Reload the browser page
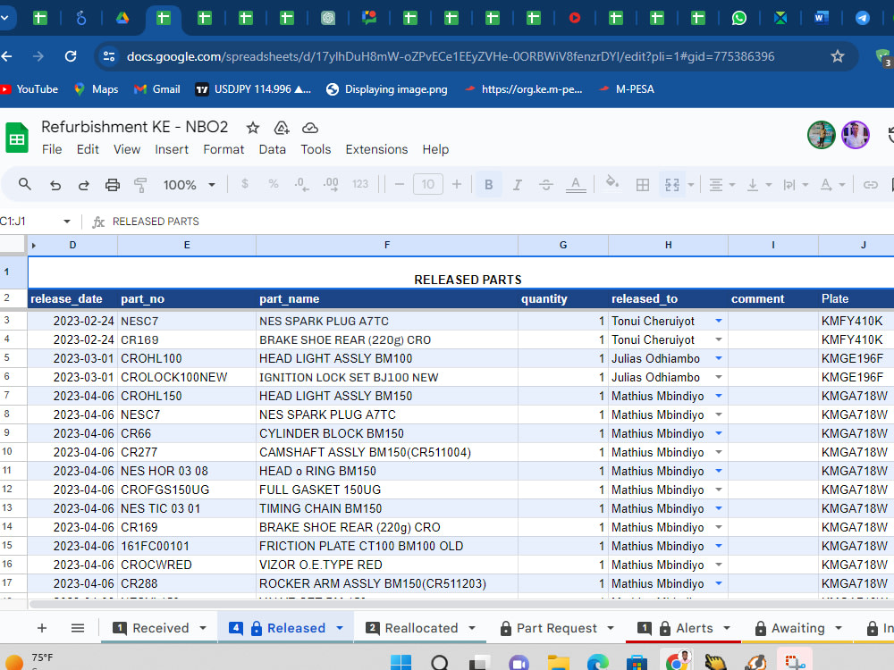Viewport: 894px width, 670px height. (x=70, y=56)
